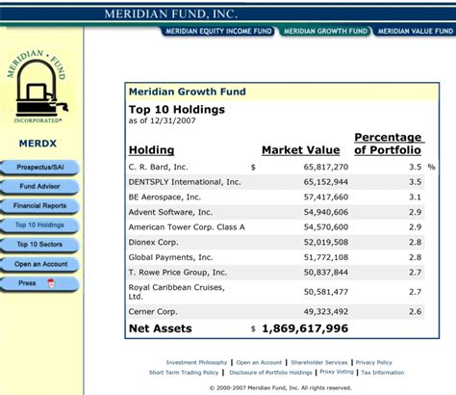Click the Meridian Growth Fund table title
Screen dimensions: 456x395
point(188,92)
